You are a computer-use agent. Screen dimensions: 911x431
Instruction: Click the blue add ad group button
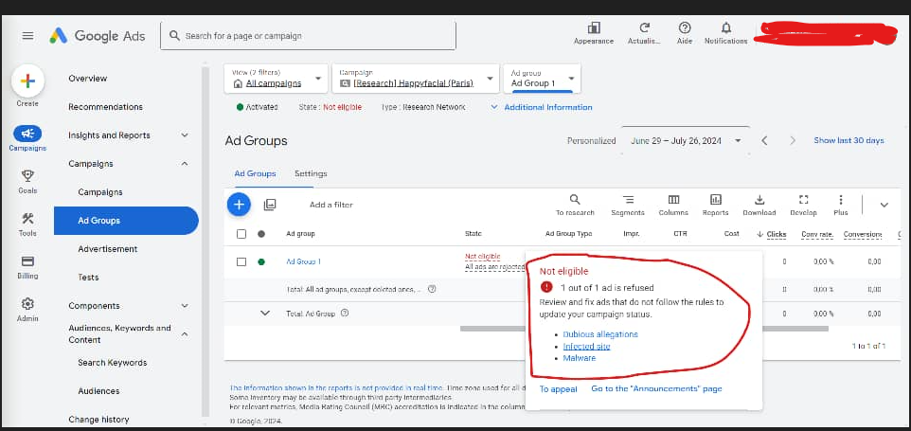coord(239,205)
